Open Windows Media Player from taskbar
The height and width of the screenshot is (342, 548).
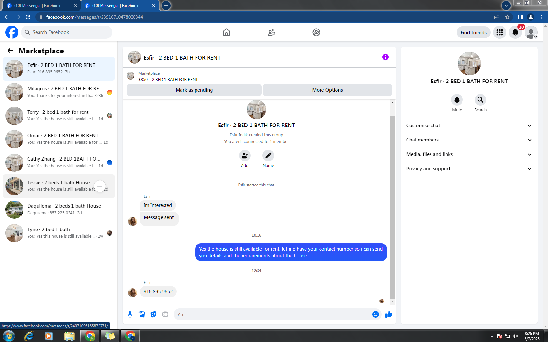coord(49,336)
